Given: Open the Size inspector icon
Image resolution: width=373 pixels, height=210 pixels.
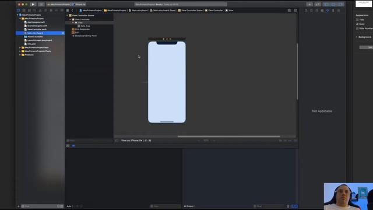Looking at the screenshot, I should [x=333, y=10].
